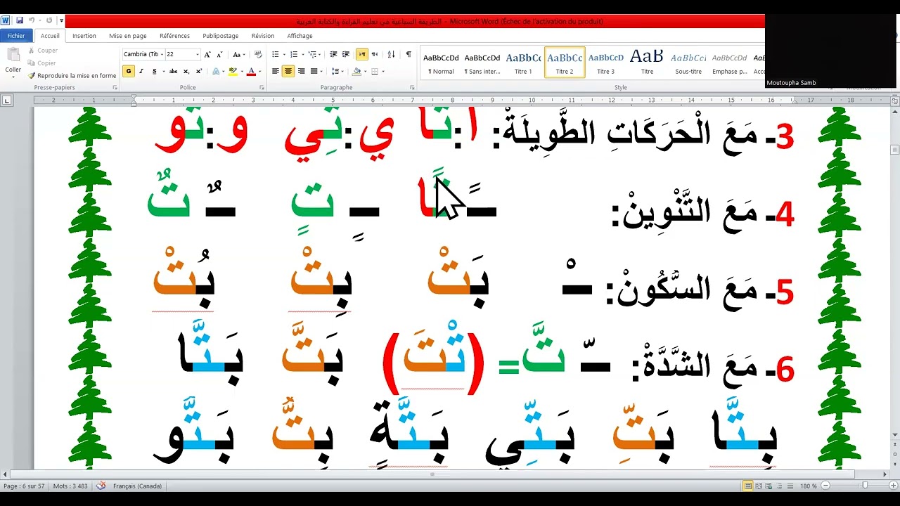Expand the Police dialog launcher
Image resolution: width=900 pixels, height=506 pixels.
262,88
